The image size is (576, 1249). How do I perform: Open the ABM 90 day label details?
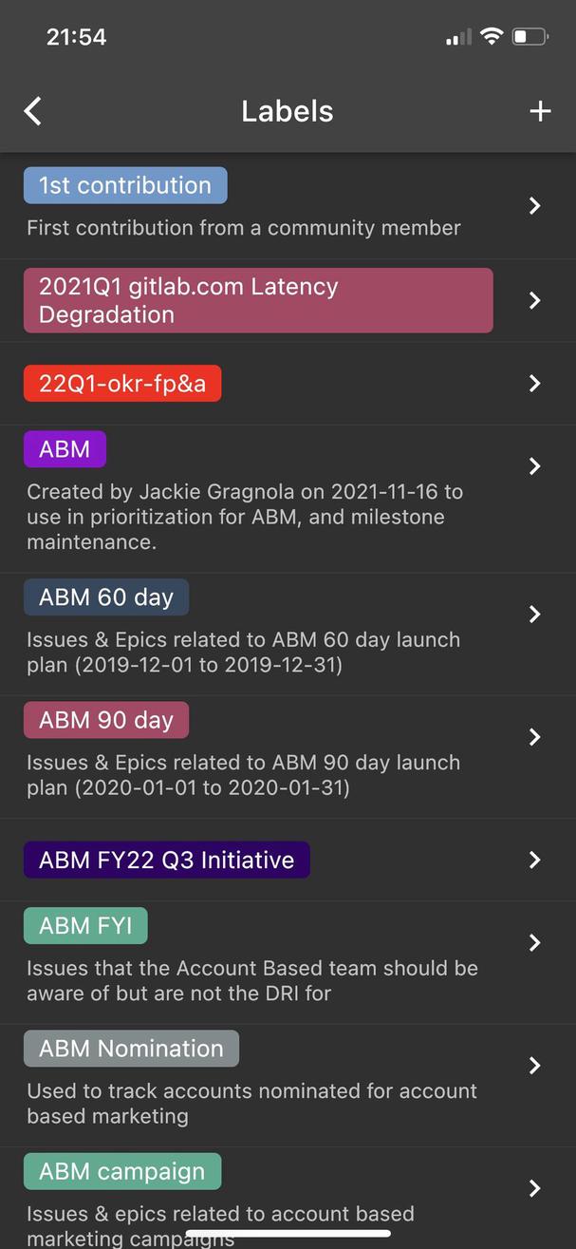(x=533, y=737)
